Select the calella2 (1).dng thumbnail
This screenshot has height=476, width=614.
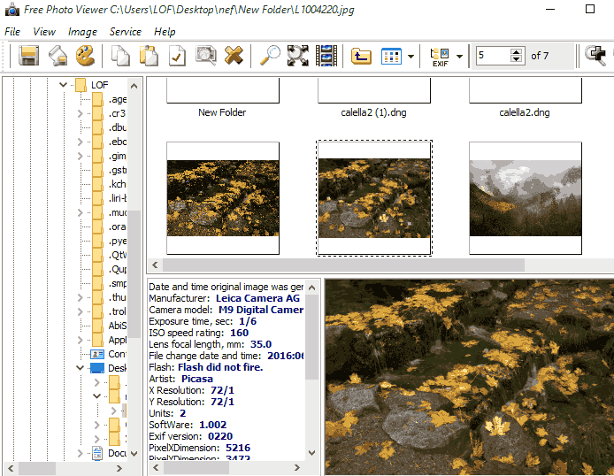pos(373,96)
